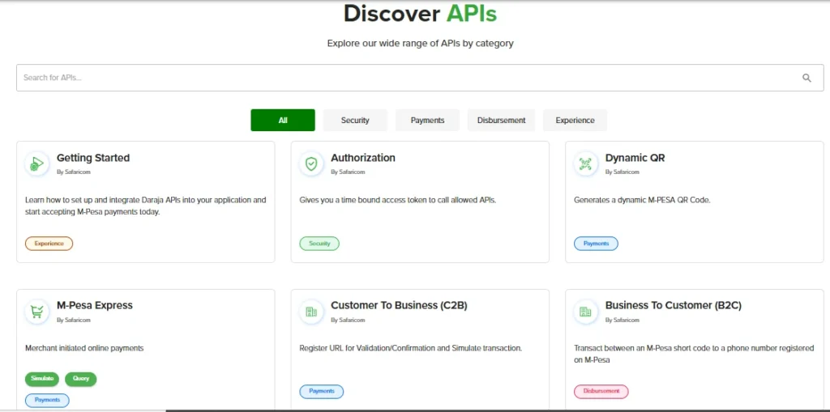Click 'Generates a dynamic M-PESA QR Code.' text
Viewport: 830px width, 412px height.
642,201
